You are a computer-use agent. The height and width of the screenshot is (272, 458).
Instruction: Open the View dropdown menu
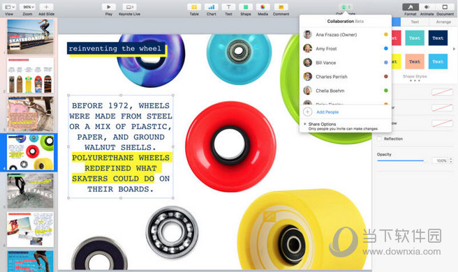point(10,7)
